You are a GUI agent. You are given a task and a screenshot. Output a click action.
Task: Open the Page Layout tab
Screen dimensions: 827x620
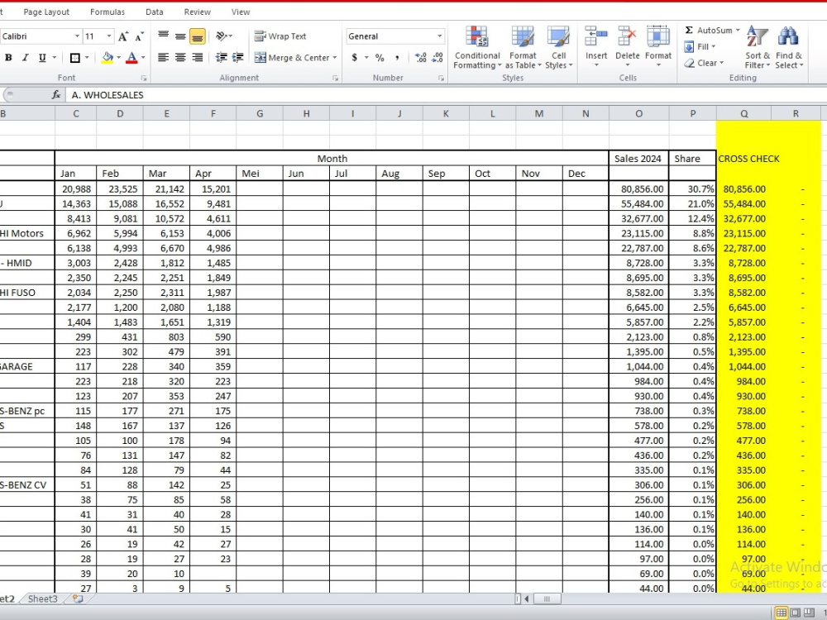click(x=46, y=12)
